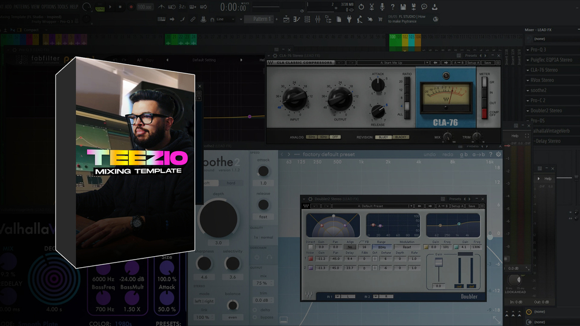Click the globe news icon
The height and width of the screenshot is (326, 580).
click(436, 19)
